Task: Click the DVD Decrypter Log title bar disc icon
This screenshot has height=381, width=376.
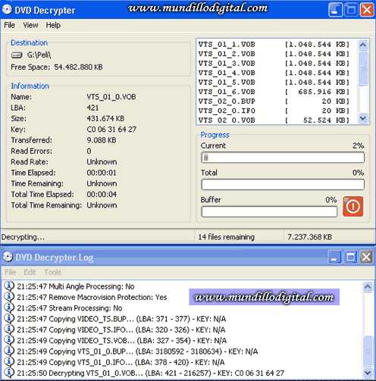Action: click(8, 257)
